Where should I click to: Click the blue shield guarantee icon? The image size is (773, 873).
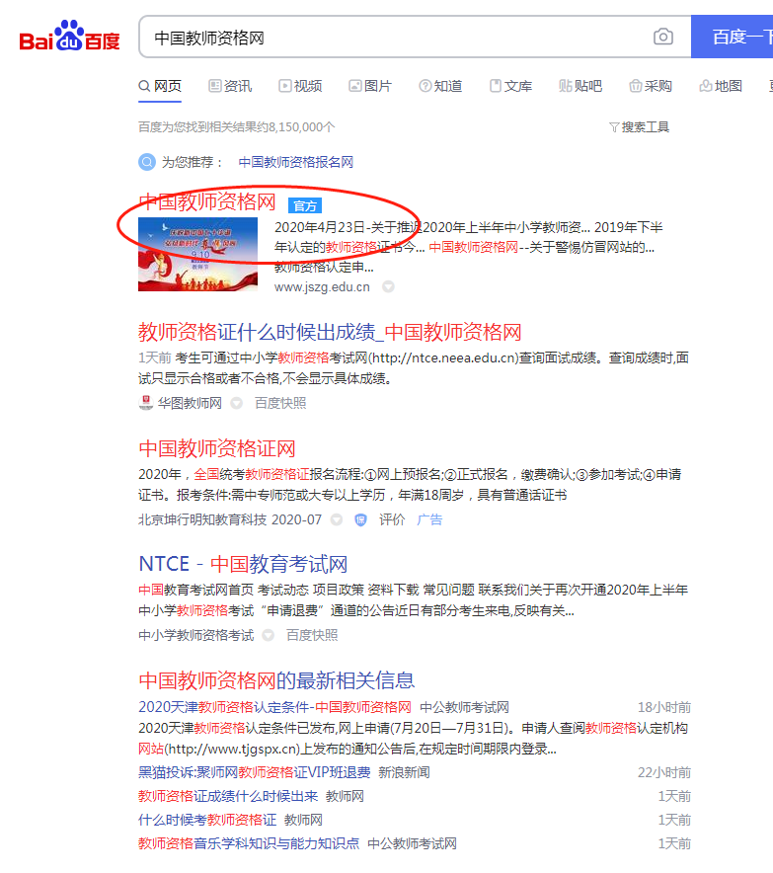tap(360, 520)
